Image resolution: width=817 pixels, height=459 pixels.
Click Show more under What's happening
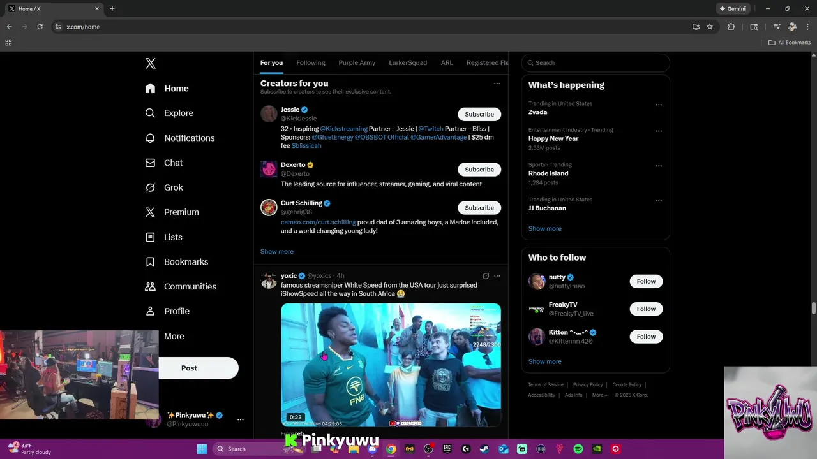[545, 228]
